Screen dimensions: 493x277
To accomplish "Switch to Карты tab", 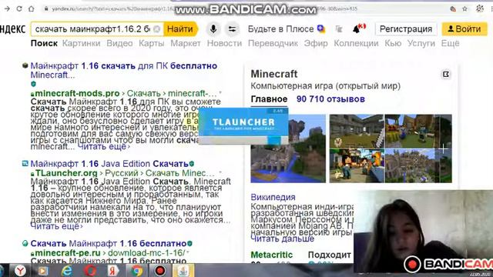I will coord(152,43).
